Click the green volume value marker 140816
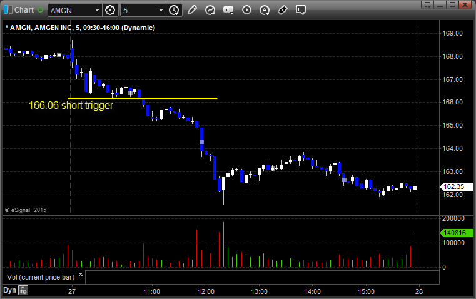 point(457,233)
